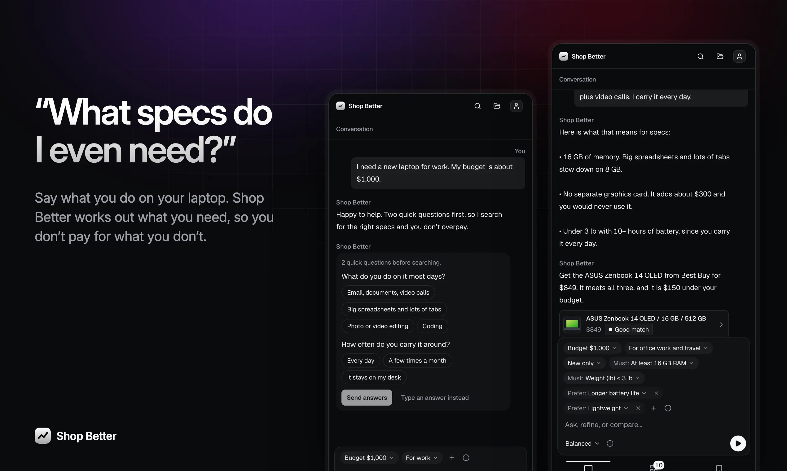Select the Every day answer chip

tap(360, 361)
